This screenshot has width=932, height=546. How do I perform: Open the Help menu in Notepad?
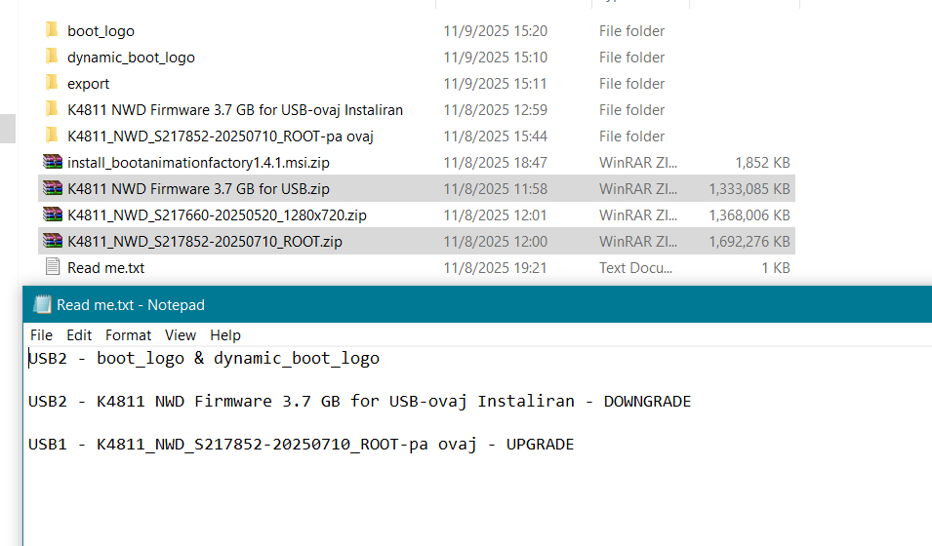pos(225,335)
